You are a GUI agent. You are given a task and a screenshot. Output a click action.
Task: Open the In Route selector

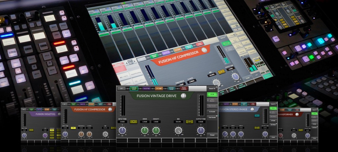[212, 112]
